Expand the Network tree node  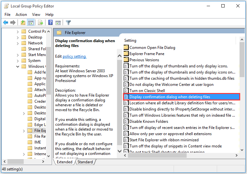[18, 43]
